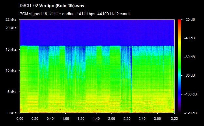Click the 0 kHz frequency axis label
The width and height of the screenshot is (204, 126).
[x=12, y=113]
